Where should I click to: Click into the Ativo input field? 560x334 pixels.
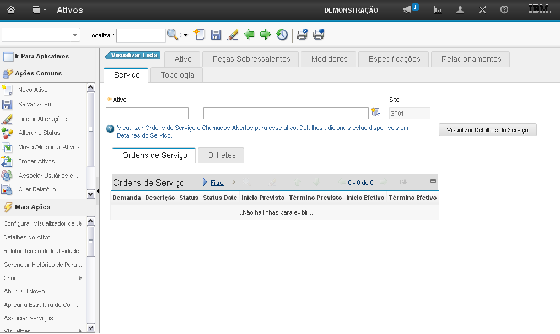(147, 113)
